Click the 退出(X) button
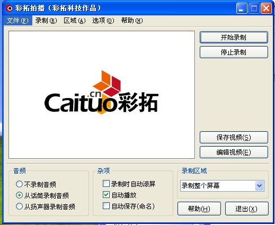This screenshot has height=225, width=275. click(x=247, y=209)
